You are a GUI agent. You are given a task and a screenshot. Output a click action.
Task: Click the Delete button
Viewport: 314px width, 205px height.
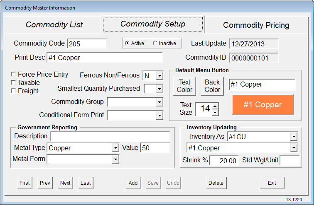(216, 183)
